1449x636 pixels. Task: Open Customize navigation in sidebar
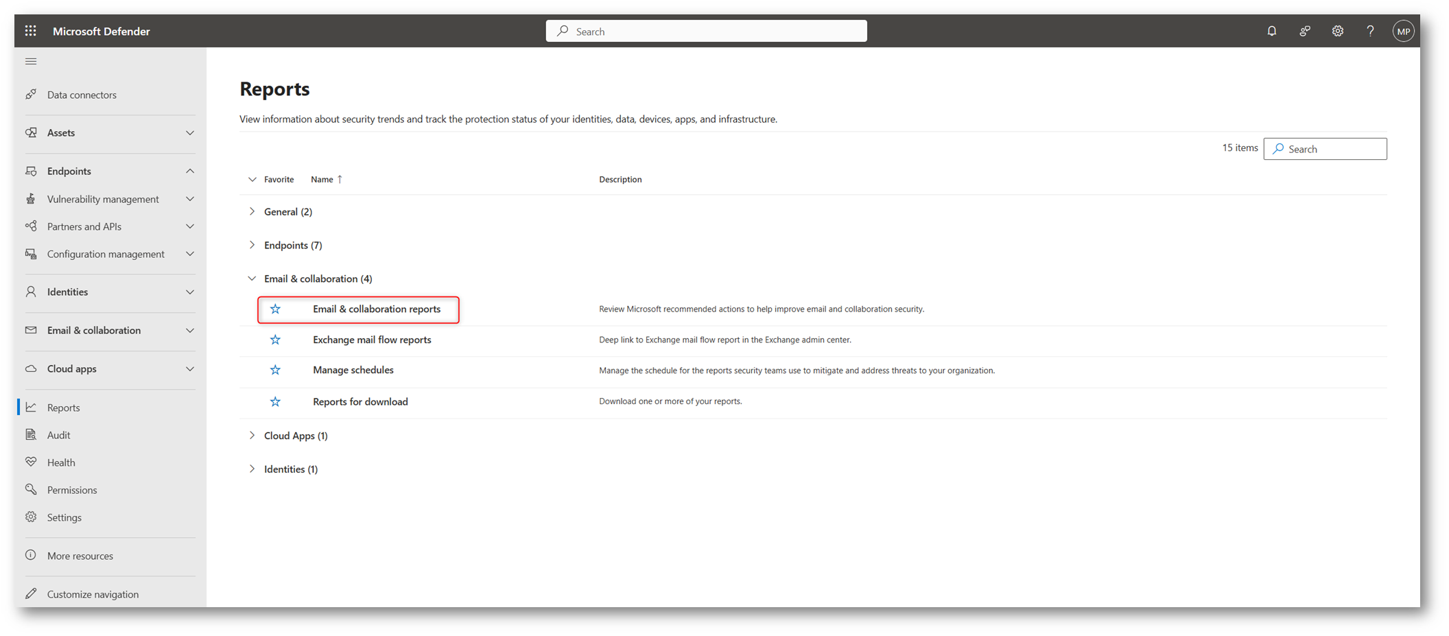[x=93, y=594]
